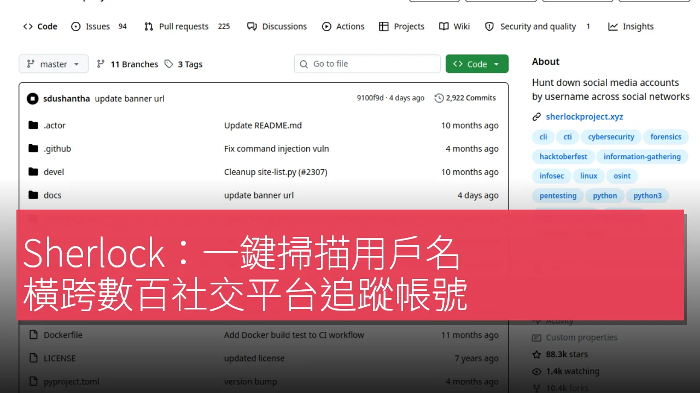Click sdushantha's avatar icon

(32, 98)
